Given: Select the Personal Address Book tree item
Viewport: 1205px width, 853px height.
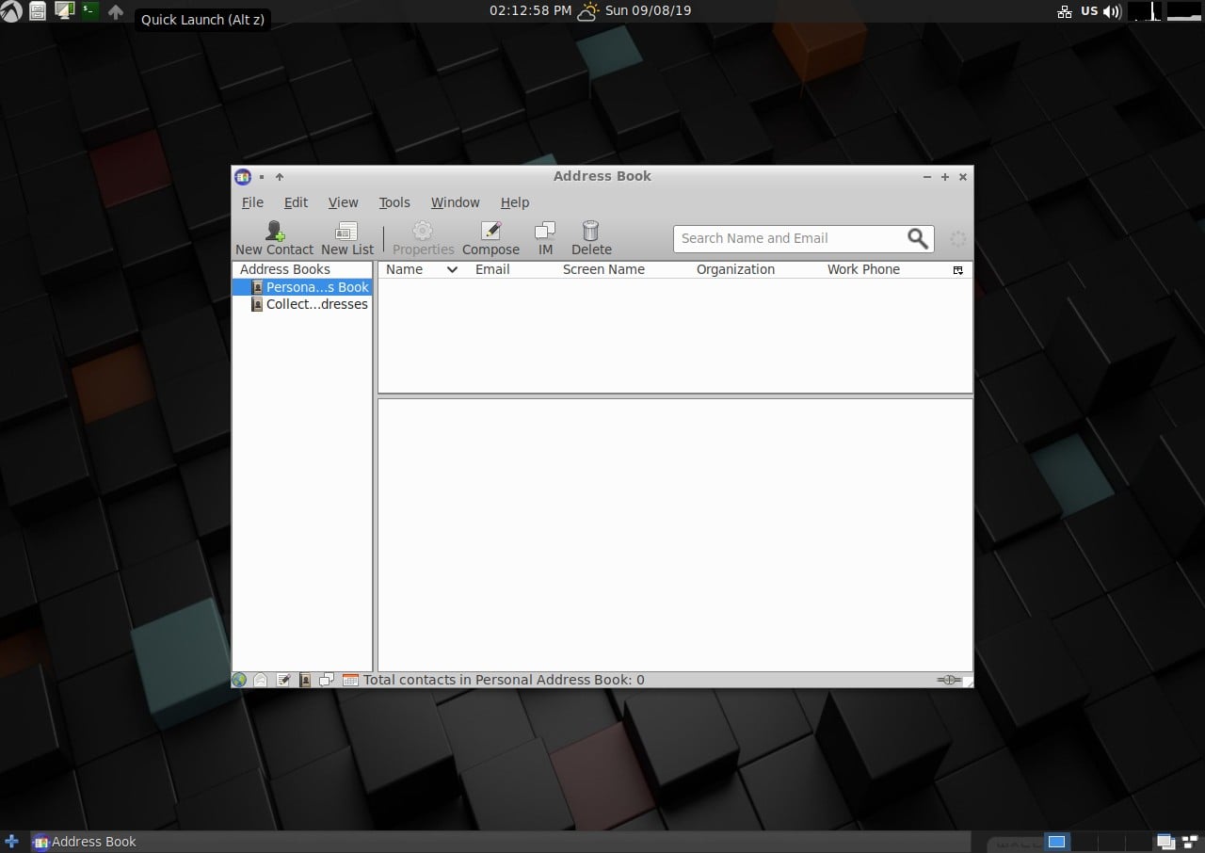Looking at the screenshot, I should click(316, 287).
